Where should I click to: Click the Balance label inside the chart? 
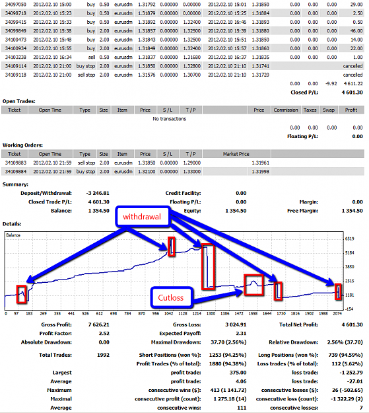pyautogui.click(x=13, y=235)
